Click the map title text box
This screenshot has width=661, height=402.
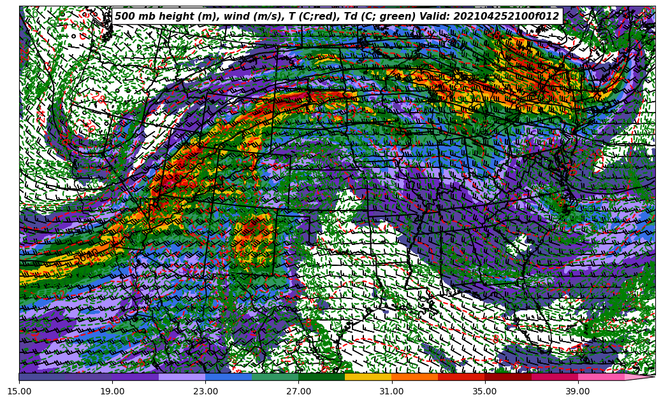click(x=337, y=17)
